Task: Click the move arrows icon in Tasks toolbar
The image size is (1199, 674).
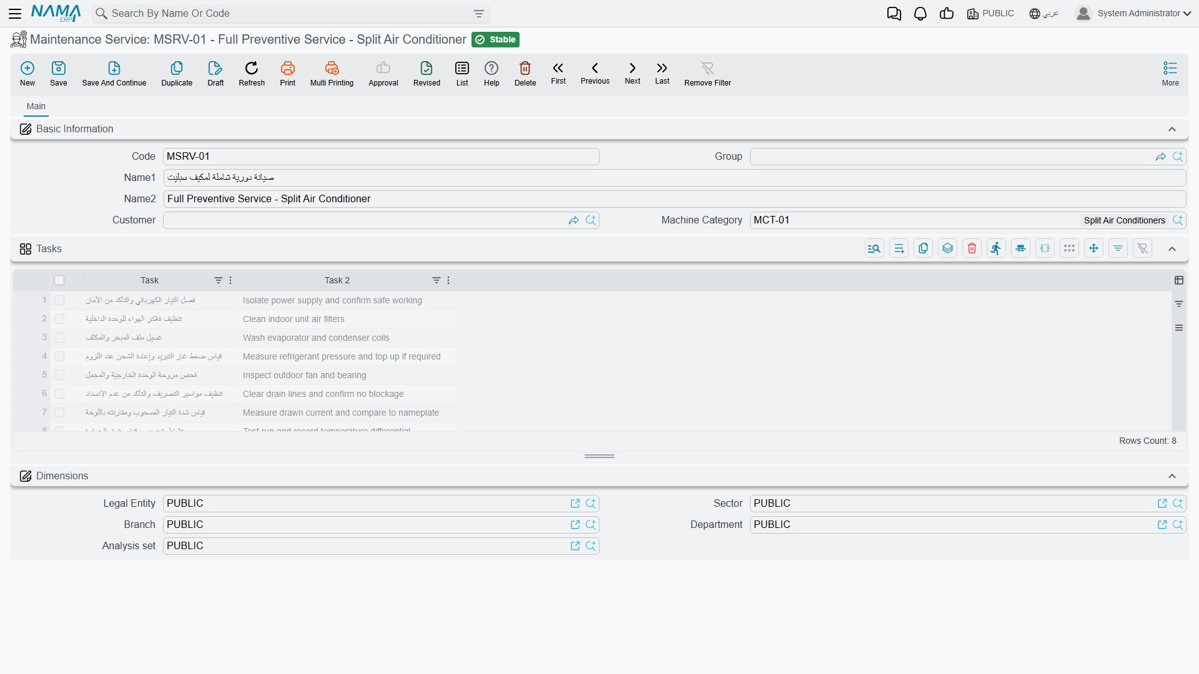Action: pos(1093,248)
